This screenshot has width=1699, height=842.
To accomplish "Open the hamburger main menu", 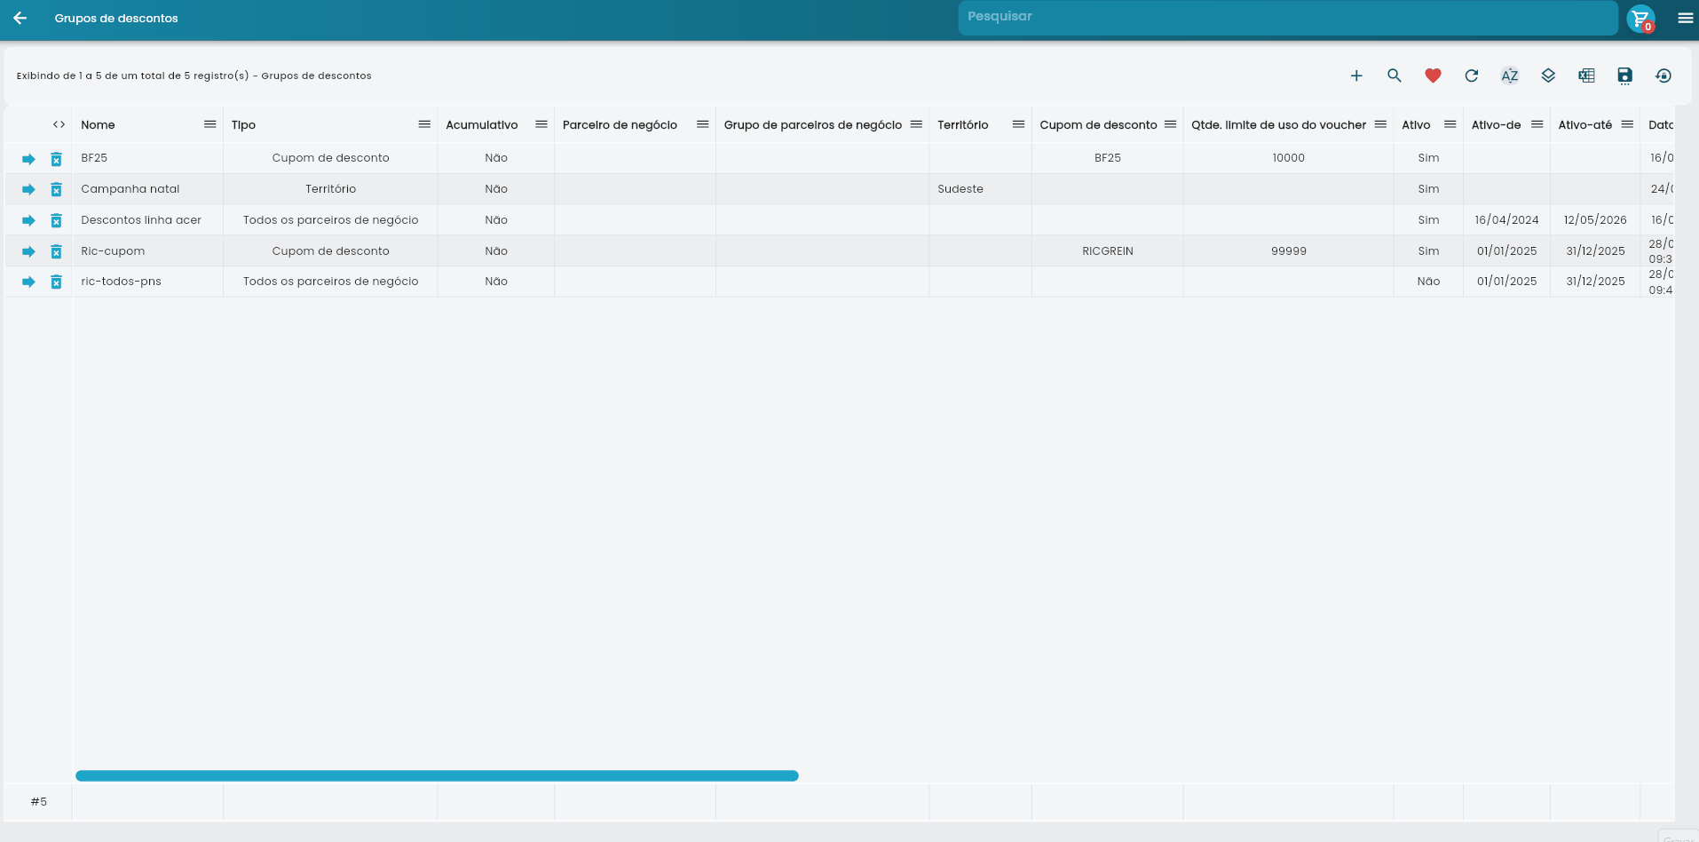I will [x=1685, y=18].
